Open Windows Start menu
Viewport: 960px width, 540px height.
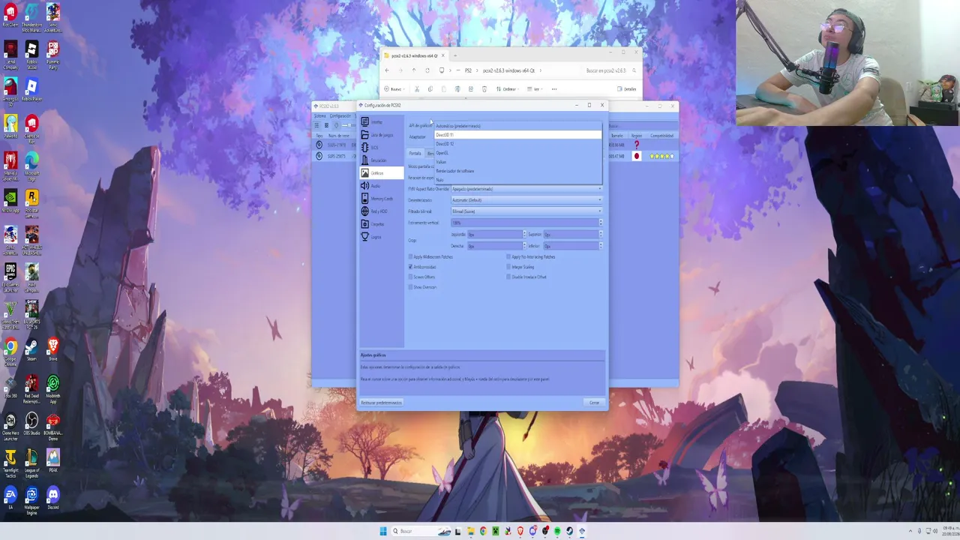point(383,531)
